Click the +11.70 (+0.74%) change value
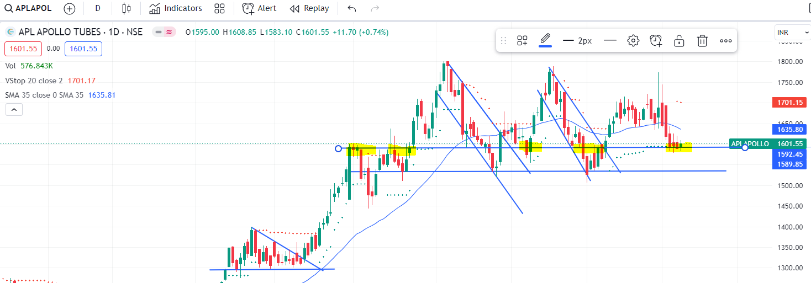This screenshot has height=283, width=811. tap(361, 33)
